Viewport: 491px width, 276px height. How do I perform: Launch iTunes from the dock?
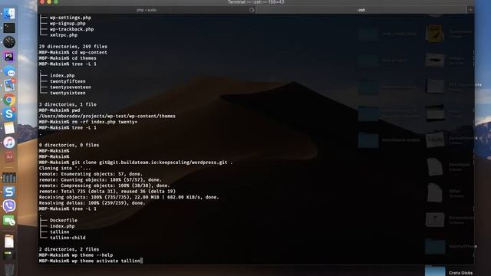point(9,143)
